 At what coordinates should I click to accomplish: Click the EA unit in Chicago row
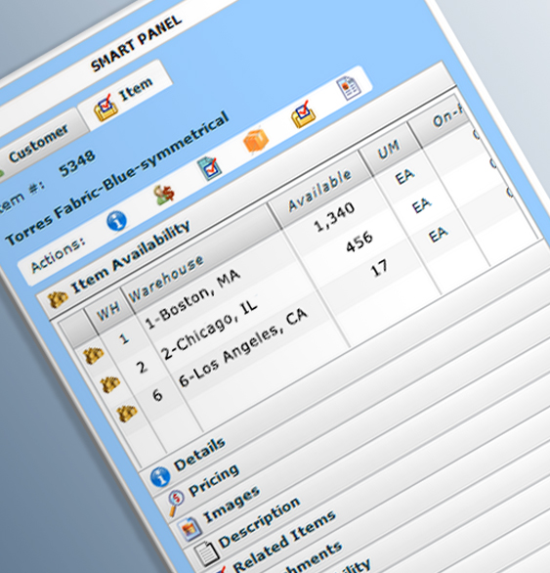click(x=421, y=205)
